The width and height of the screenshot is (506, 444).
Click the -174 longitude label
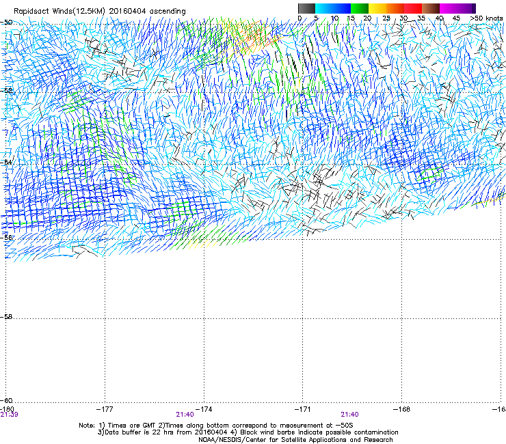[x=204, y=409]
